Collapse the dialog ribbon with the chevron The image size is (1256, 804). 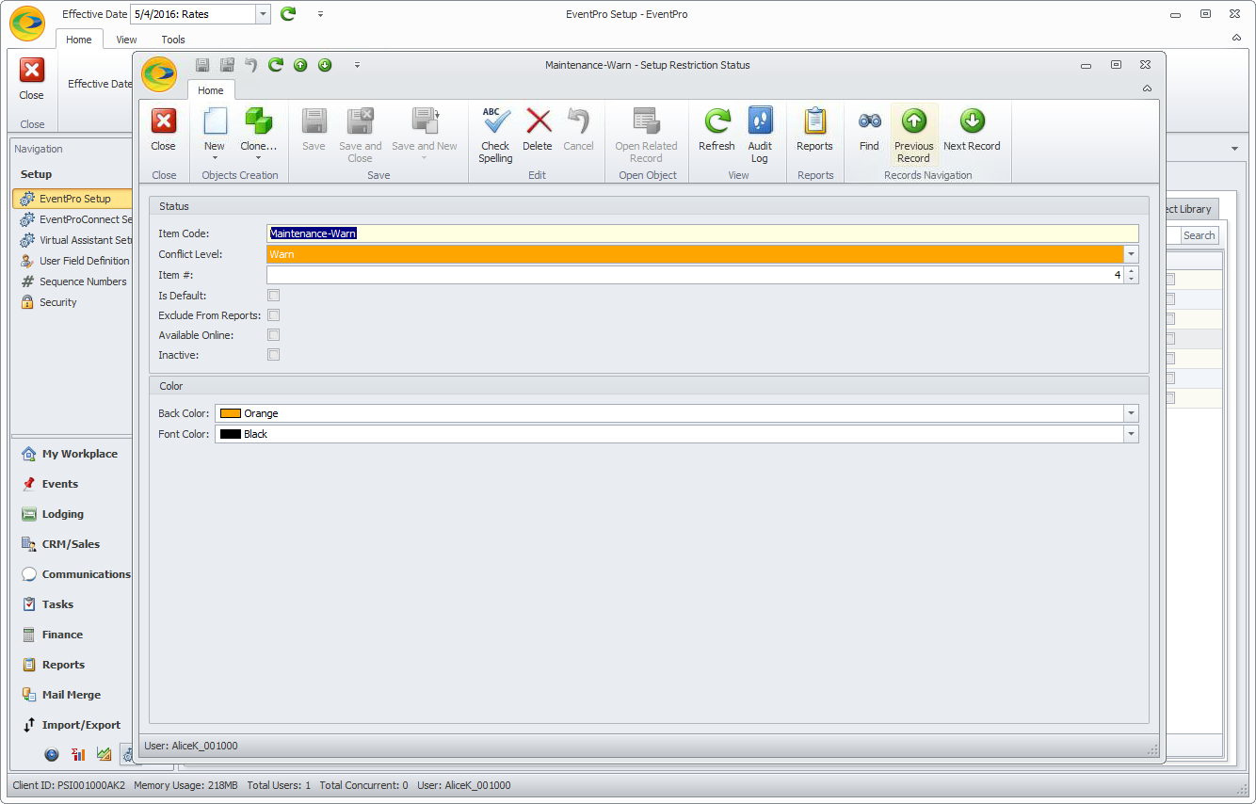(1147, 88)
